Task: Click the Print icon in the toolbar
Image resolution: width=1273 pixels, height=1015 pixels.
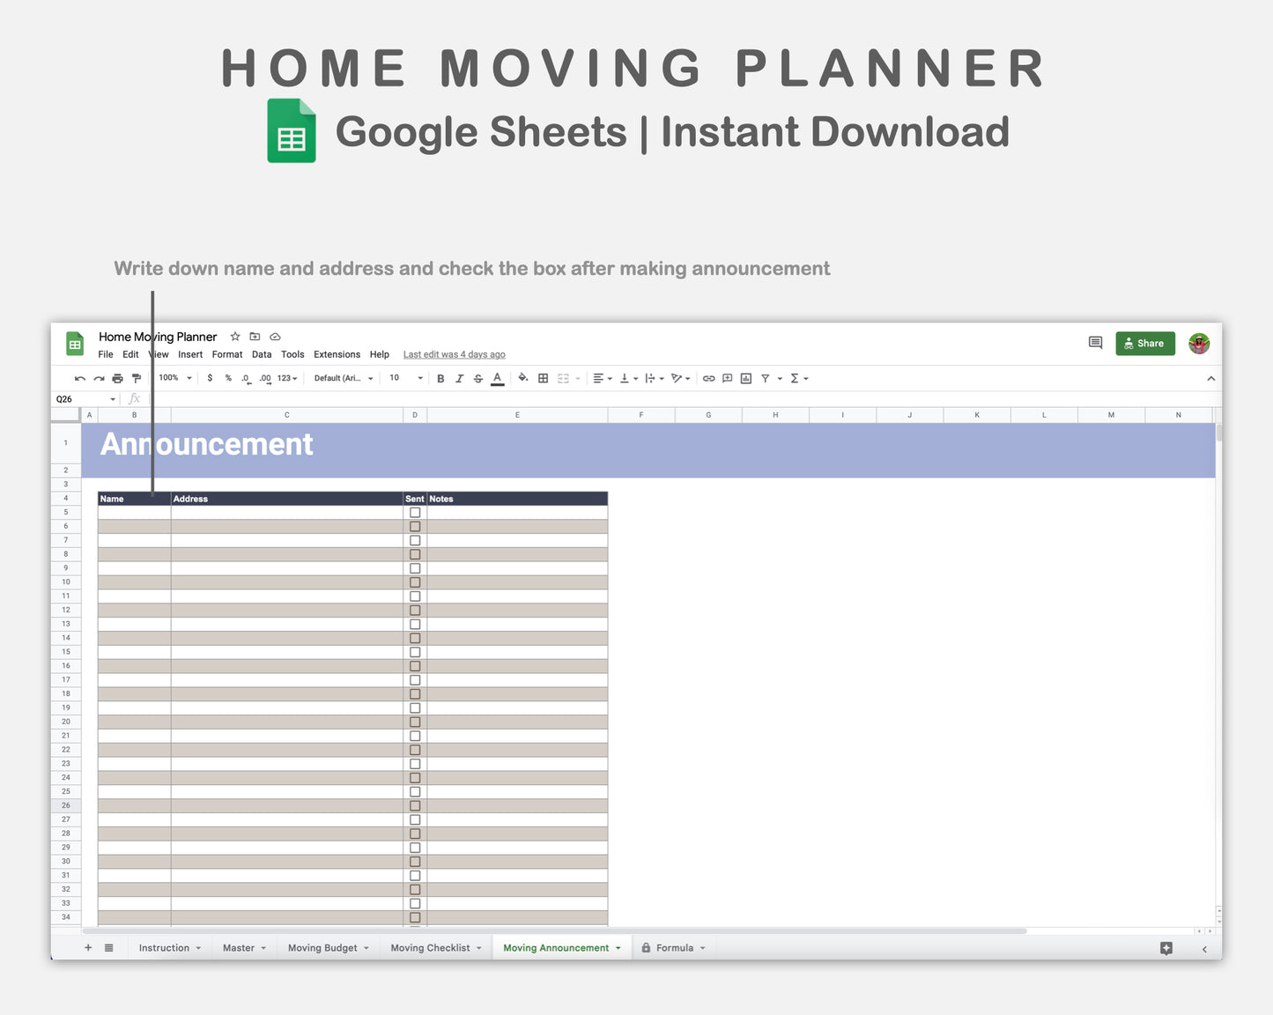Action: [x=117, y=378]
